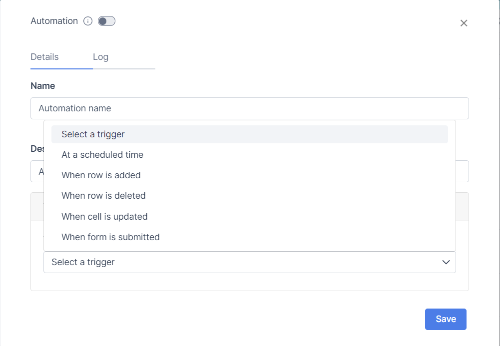Enable the Automation toggle switch

[106, 21]
